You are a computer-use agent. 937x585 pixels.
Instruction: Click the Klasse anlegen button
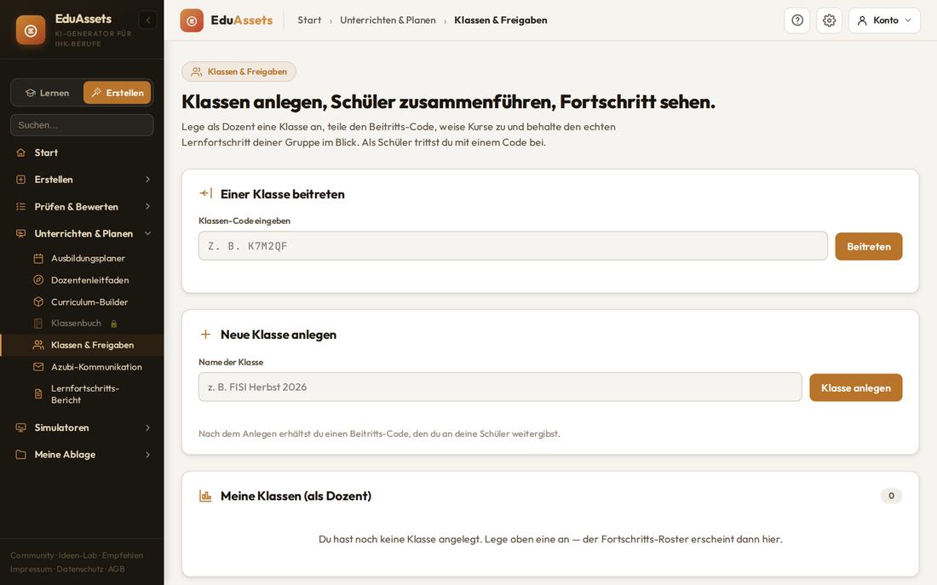pos(856,387)
